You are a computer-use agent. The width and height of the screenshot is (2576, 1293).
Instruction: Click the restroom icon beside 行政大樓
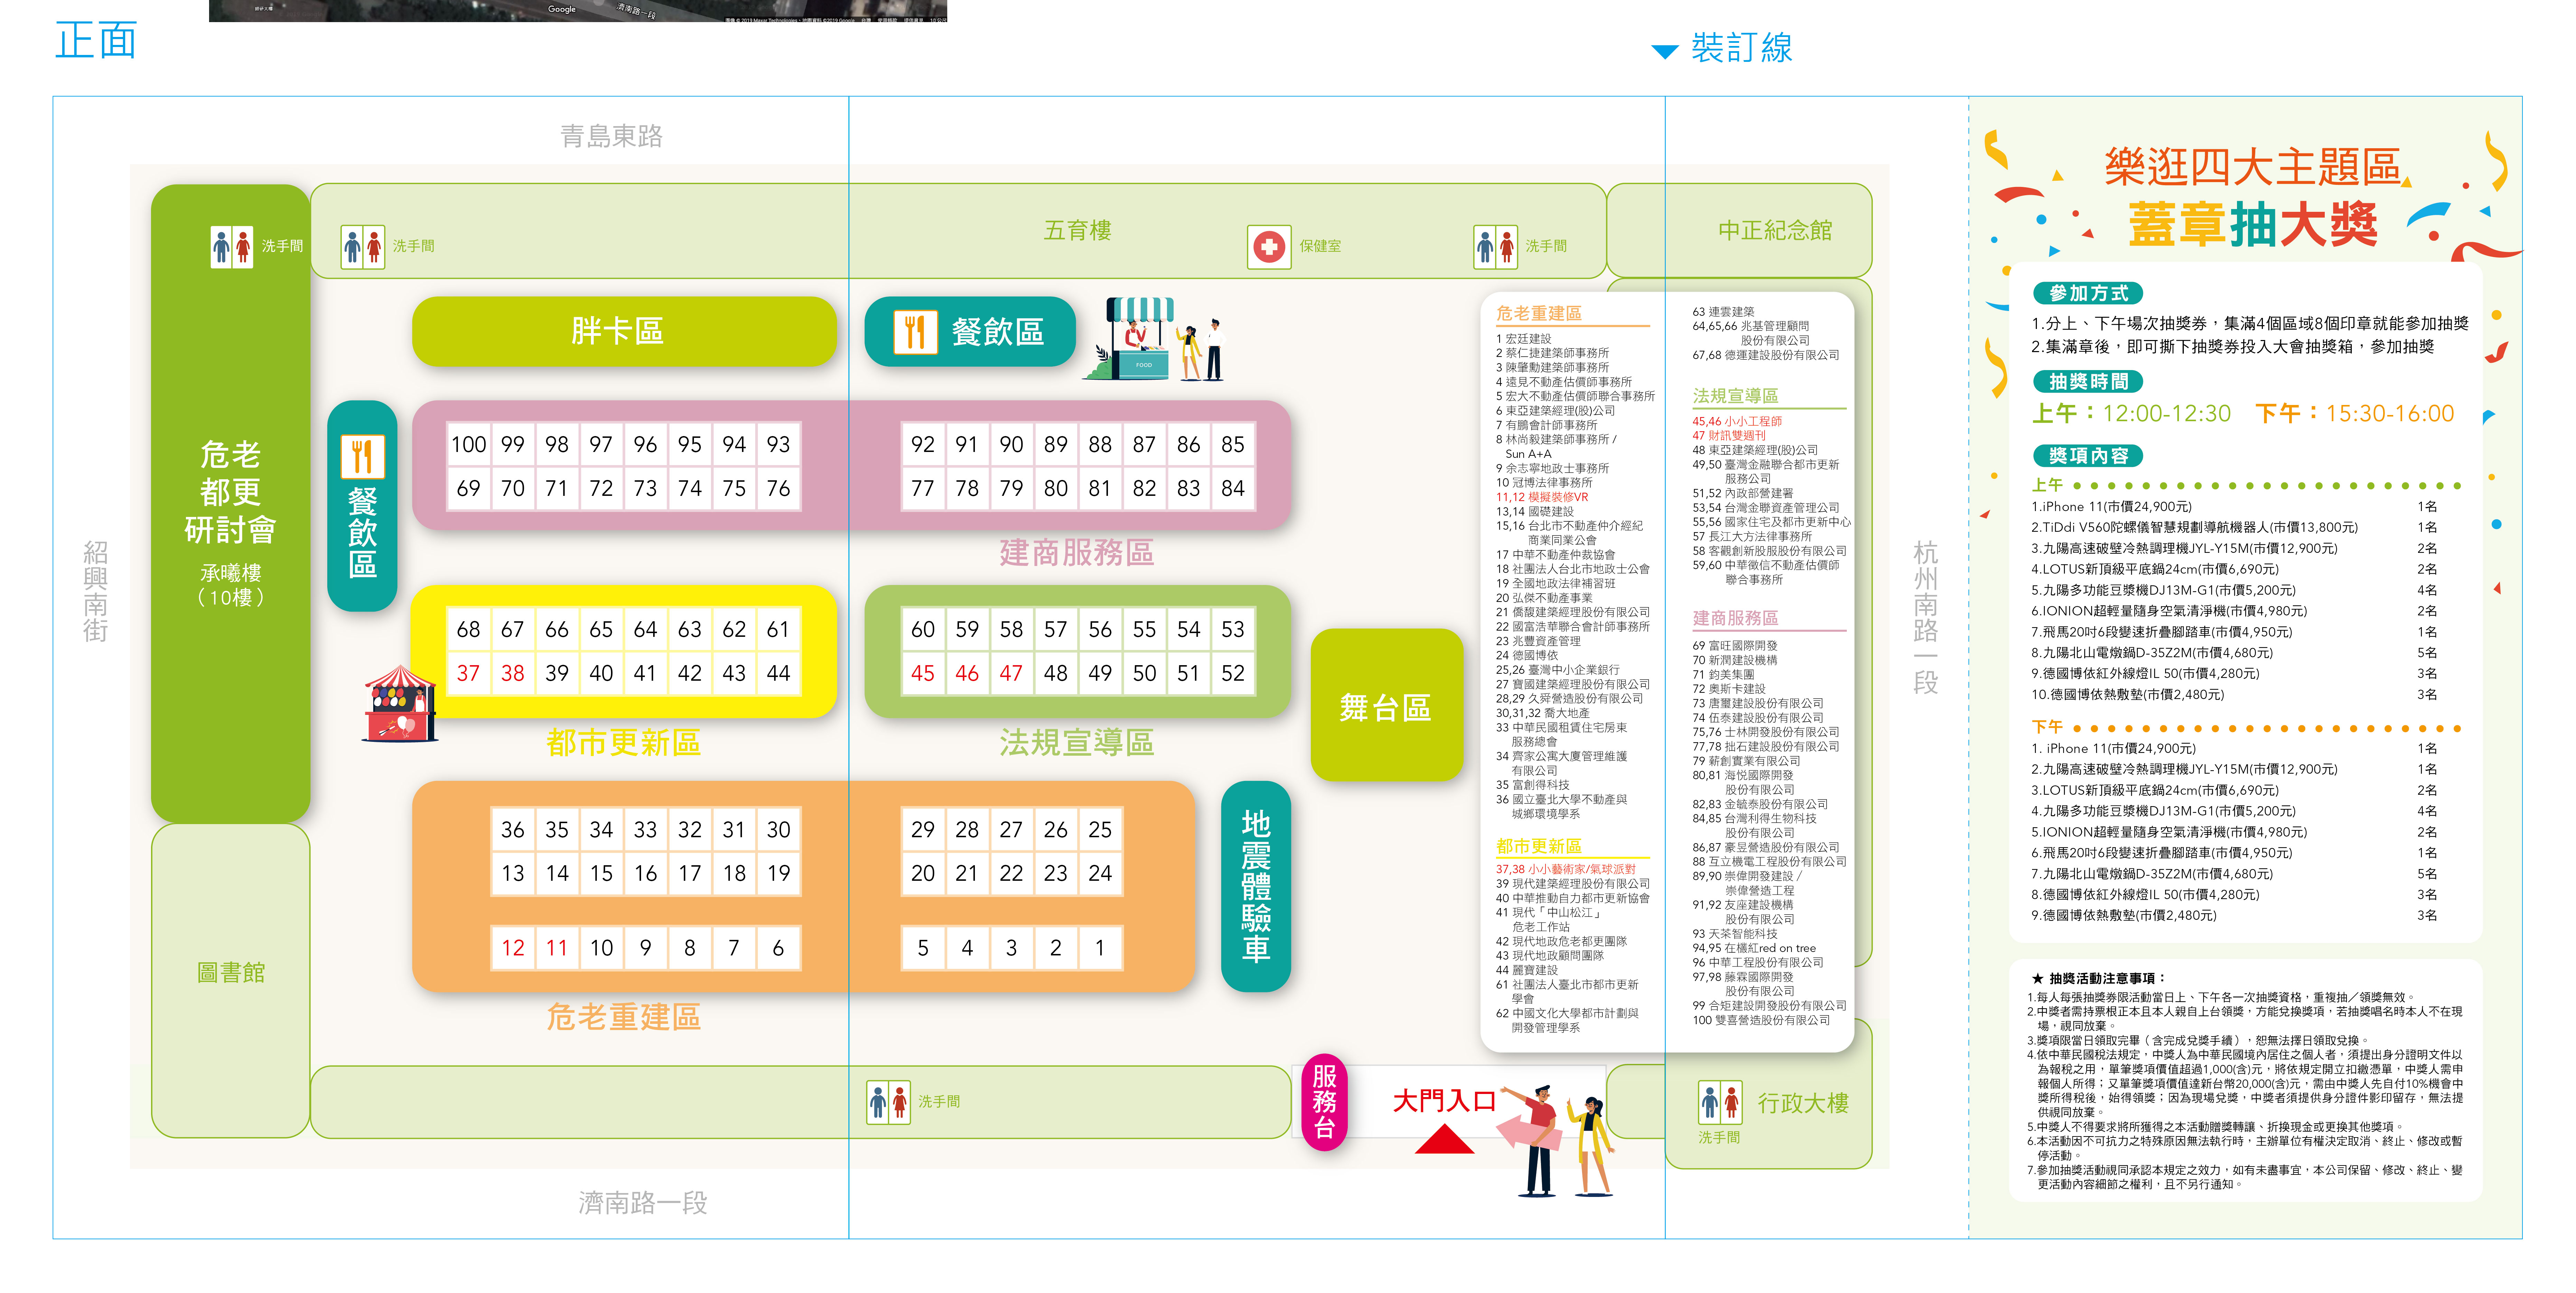tap(1720, 1102)
